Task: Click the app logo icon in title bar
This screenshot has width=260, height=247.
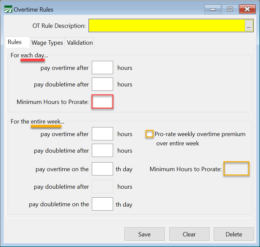Action: (8, 10)
